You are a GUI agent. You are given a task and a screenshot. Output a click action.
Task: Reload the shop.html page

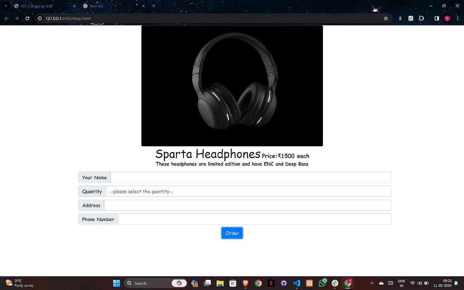point(27,18)
